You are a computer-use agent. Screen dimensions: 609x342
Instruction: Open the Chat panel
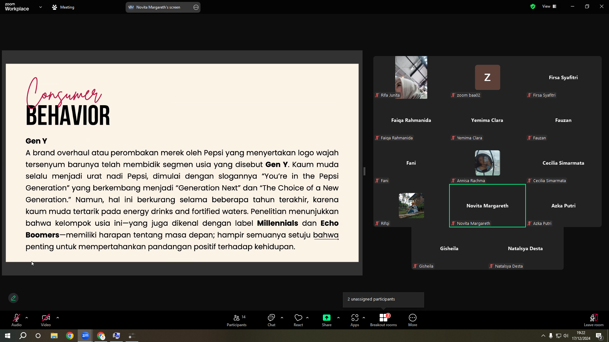click(x=272, y=320)
